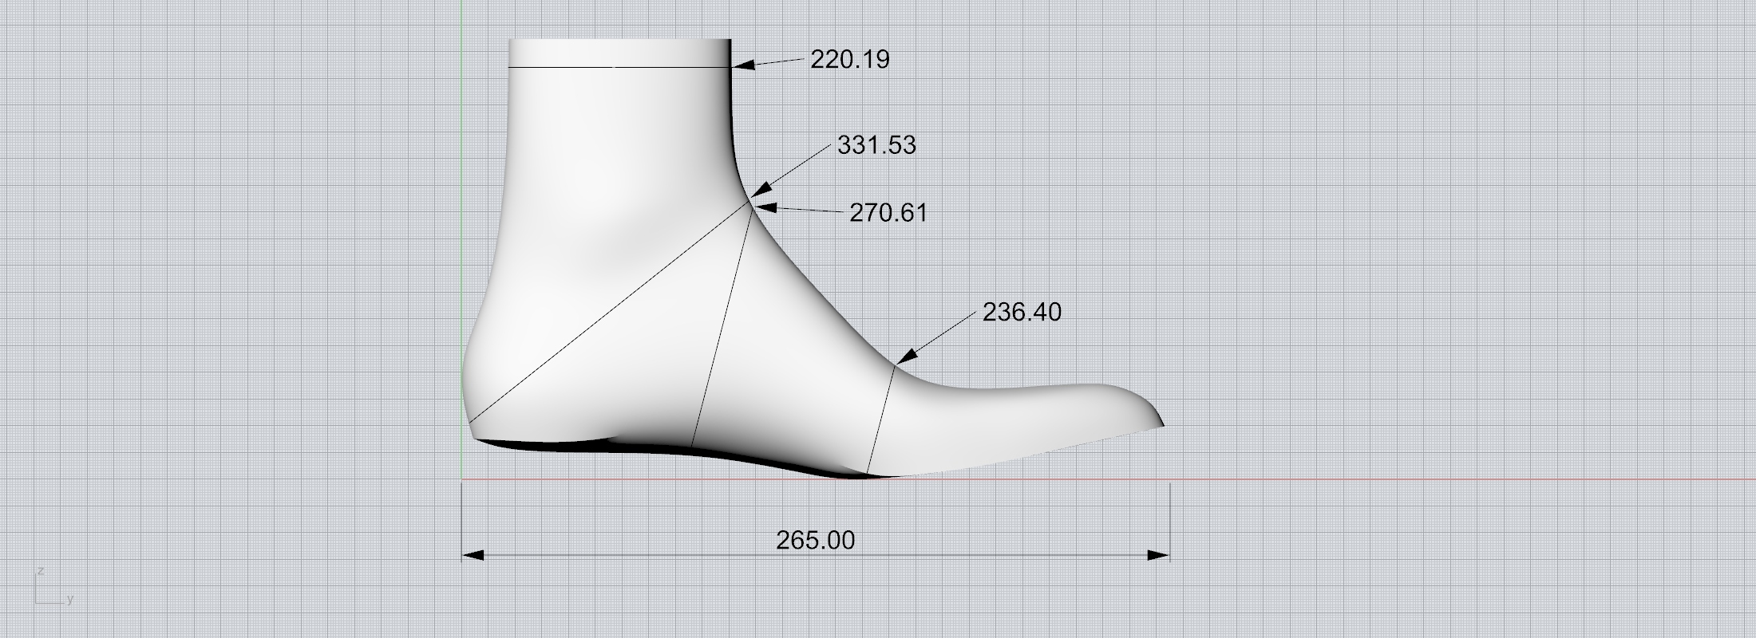Select the 265.00 length dimension text
The width and height of the screenshot is (1756, 638).
pyautogui.click(x=815, y=541)
